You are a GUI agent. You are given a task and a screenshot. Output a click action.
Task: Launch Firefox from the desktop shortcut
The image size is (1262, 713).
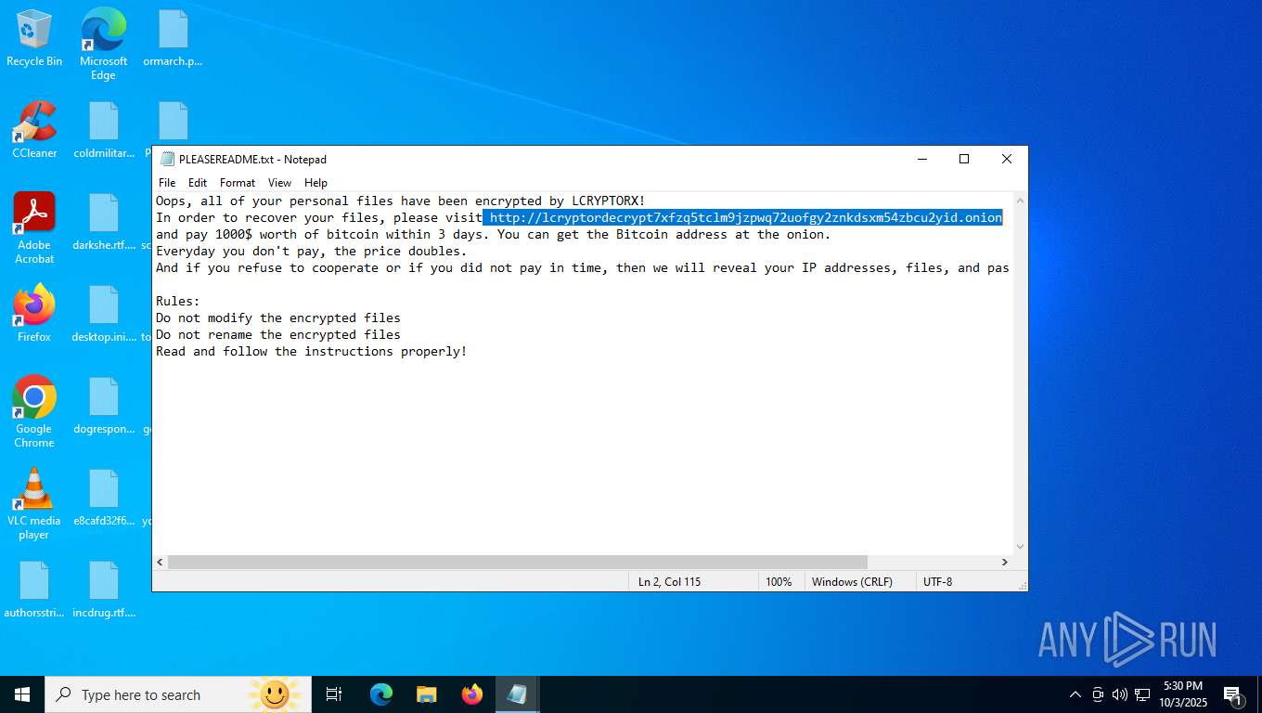tap(34, 314)
